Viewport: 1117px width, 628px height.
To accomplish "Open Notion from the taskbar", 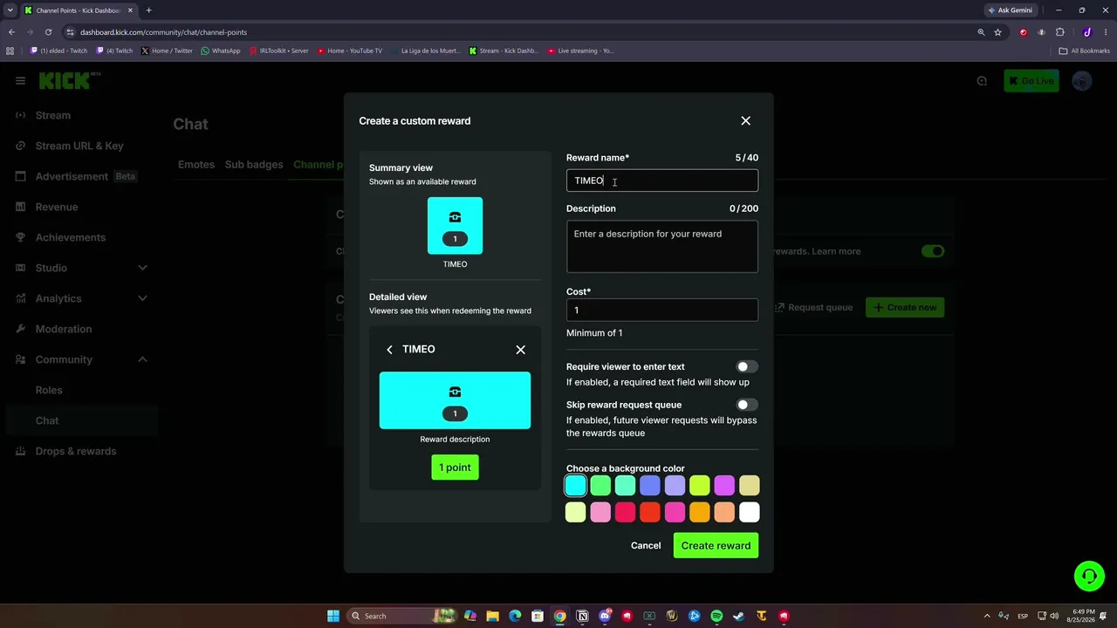I will (582, 616).
